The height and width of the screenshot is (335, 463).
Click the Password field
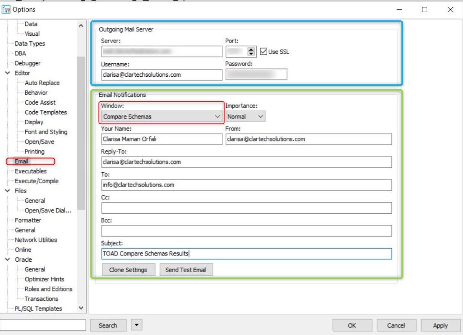[x=256, y=74]
